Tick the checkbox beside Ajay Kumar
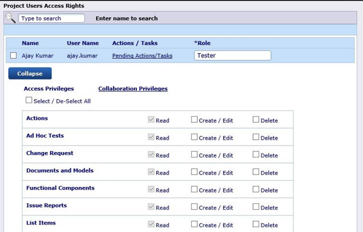363x232 pixels. pyautogui.click(x=13, y=56)
